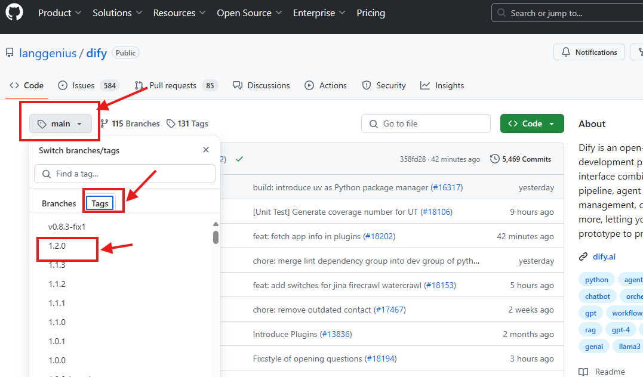
Task: Click the llama3 topic tag
Action: [x=629, y=347]
